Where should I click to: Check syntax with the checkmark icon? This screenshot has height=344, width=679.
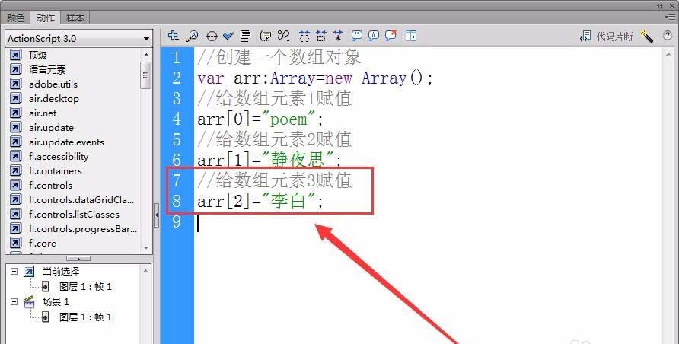[x=228, y=36]
